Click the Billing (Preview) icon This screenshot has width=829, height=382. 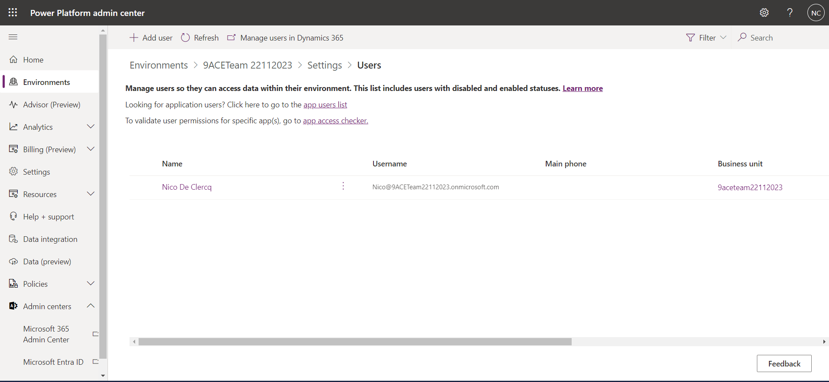pyautogui.click(x=13, y=149)
